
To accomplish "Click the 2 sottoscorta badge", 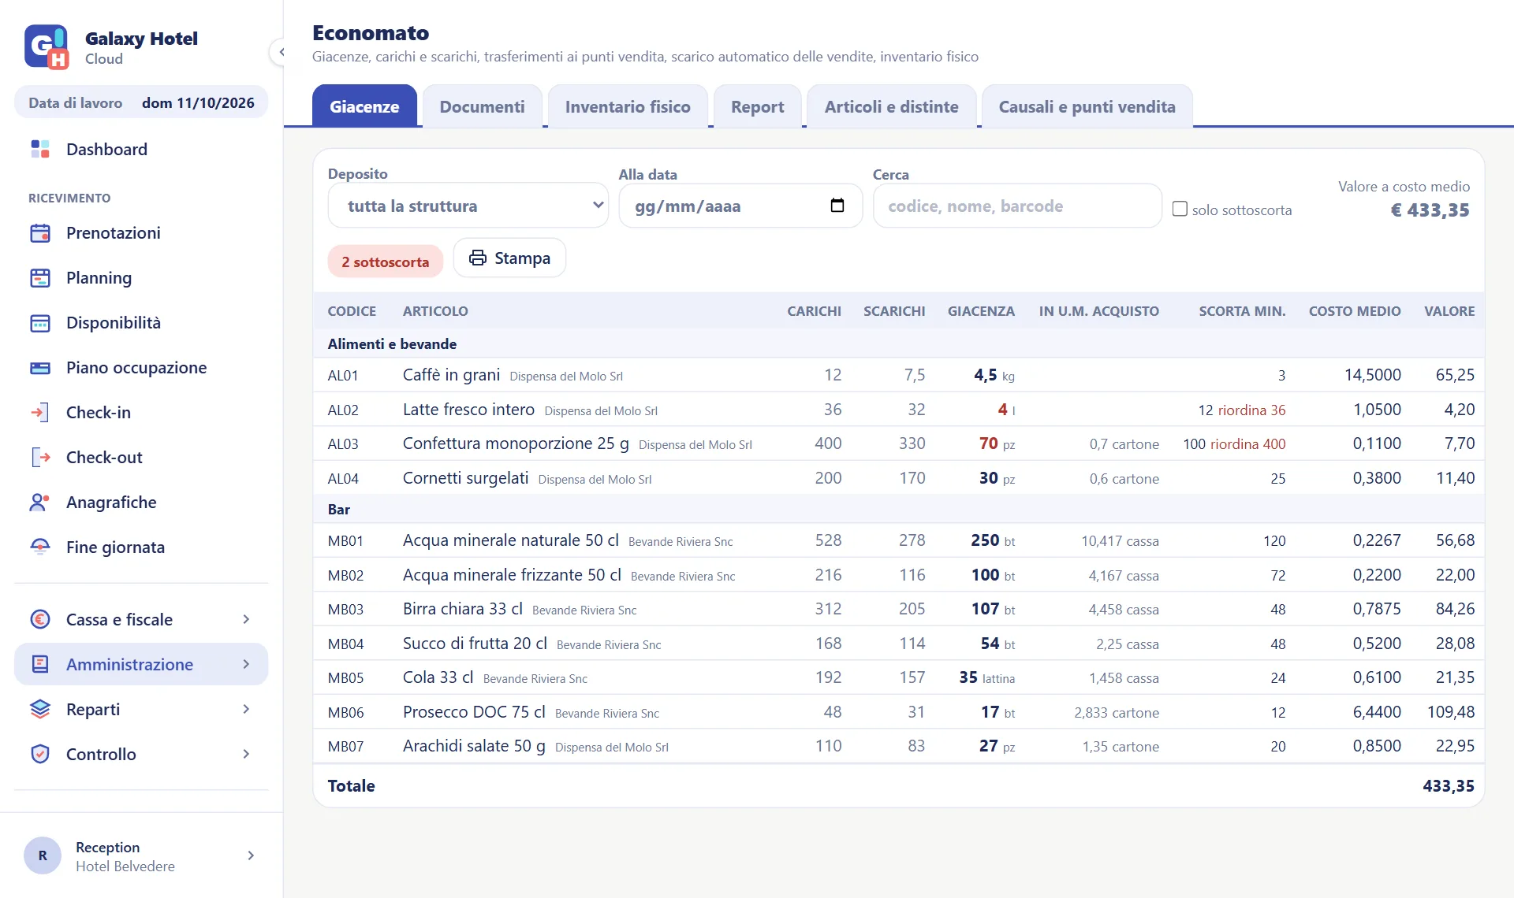I will (385, 262).
